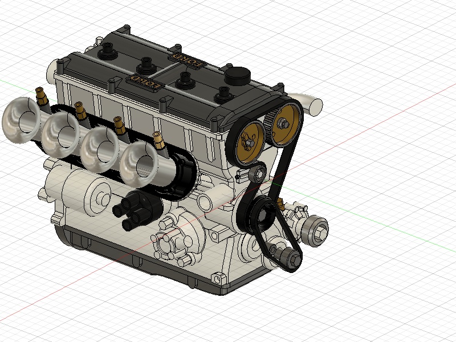Select the black oil filler cap
The width and height of the screenshot is (456, 342).
237,76
